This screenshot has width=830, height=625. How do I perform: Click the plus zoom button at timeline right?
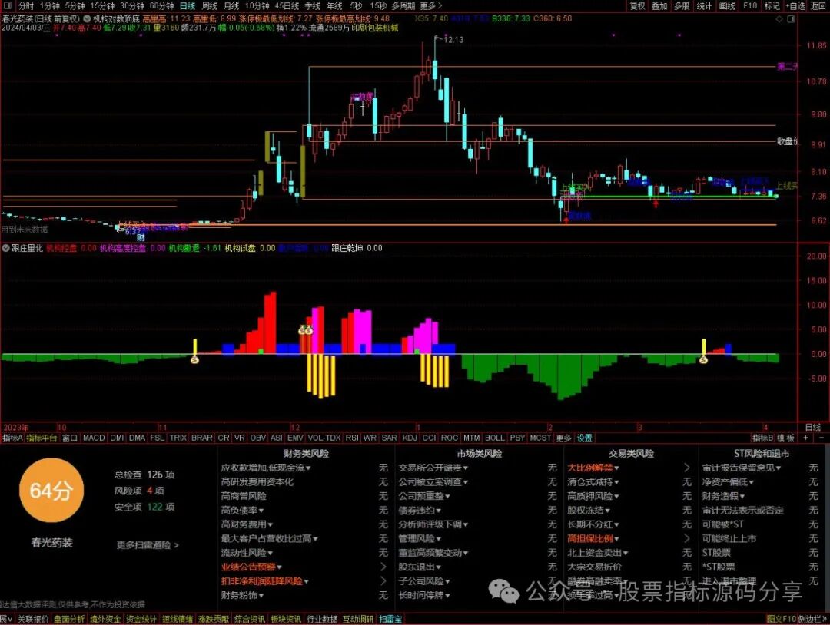pyautogui.click(x=806, y=438)
